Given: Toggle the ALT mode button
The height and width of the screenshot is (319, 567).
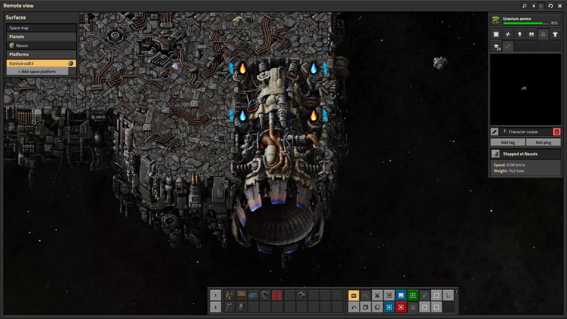Looking at the screenshot, I should 353,295.
